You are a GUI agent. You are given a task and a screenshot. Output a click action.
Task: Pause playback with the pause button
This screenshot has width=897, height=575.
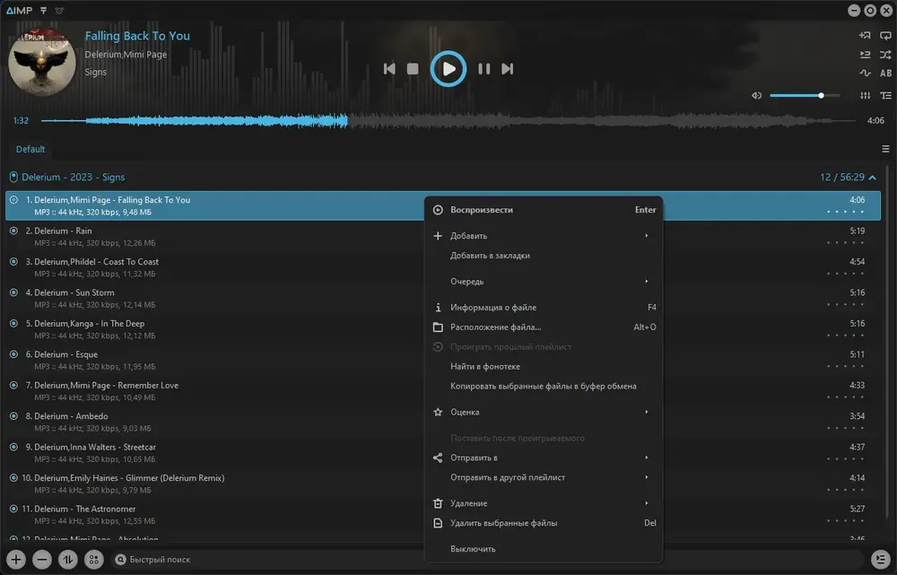[x=484, y=69]
